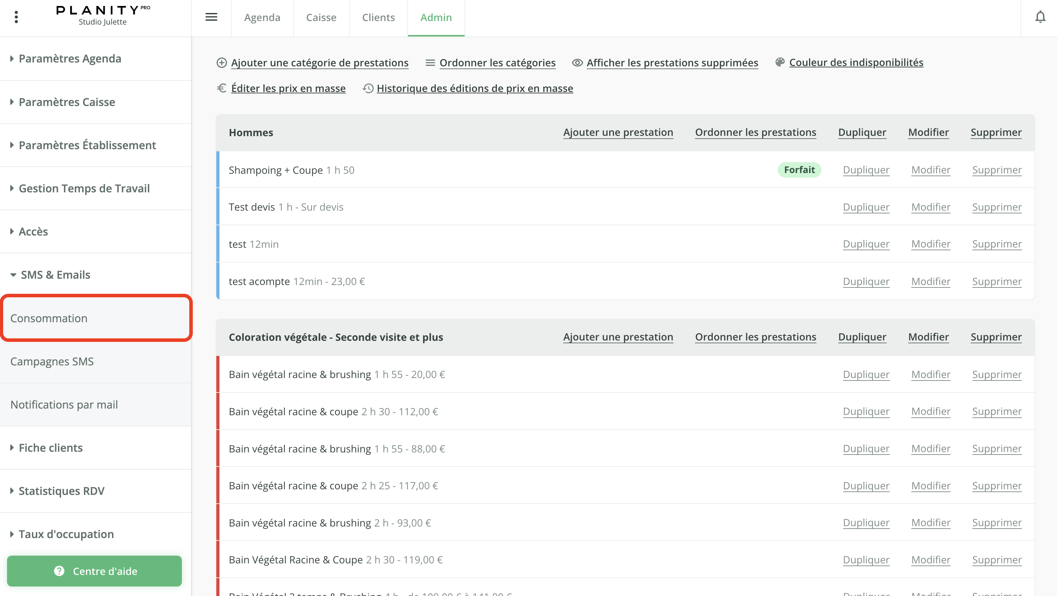The image size is (1057, 596).
Task: Open the notifications bell
Action: [x=1040, y=17]
